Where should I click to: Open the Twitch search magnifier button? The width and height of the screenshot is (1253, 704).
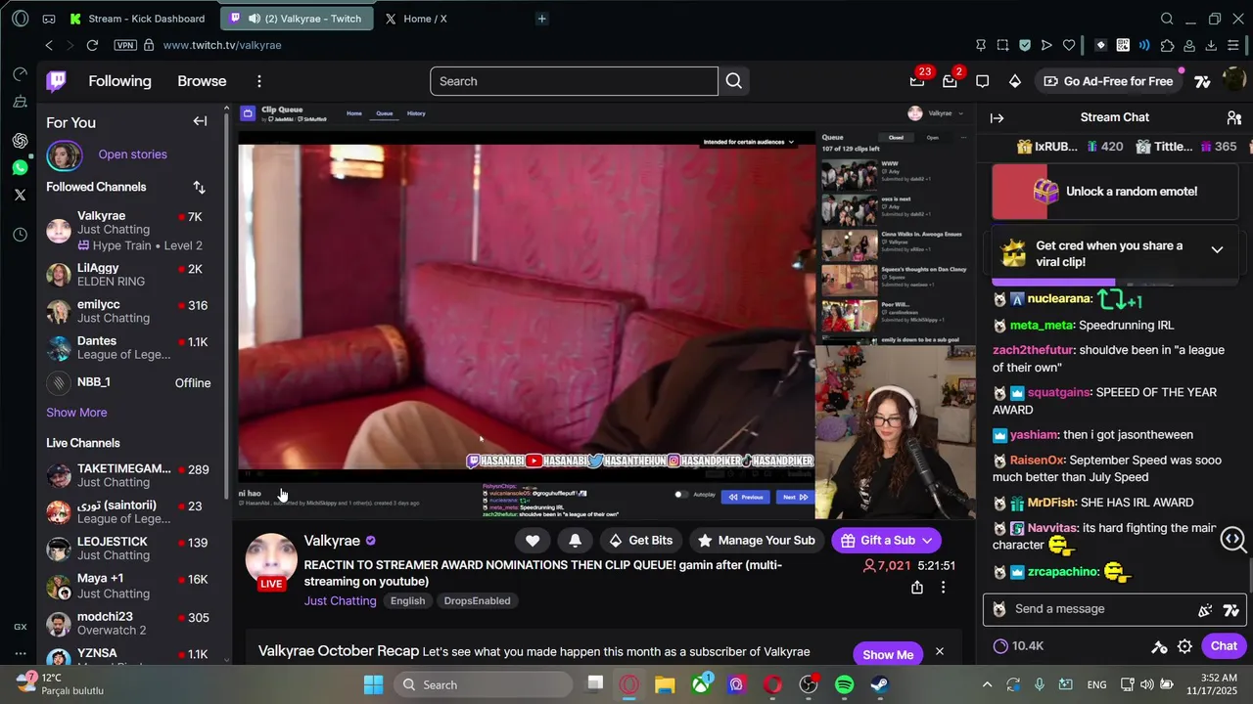(x=734, y=81)
